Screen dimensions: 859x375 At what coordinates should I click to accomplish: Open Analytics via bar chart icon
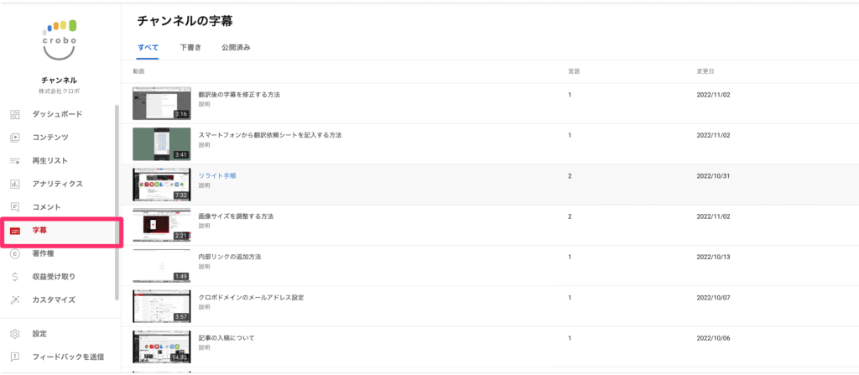[14, 184]
